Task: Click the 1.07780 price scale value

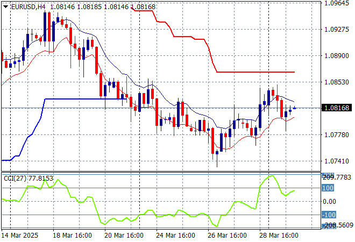Action: tap(337, 135)
